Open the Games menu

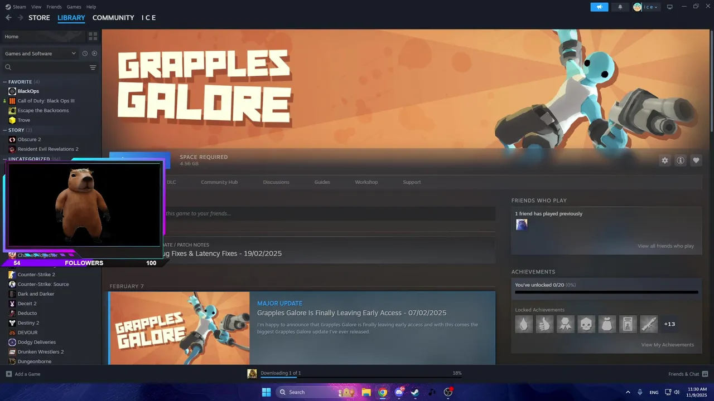(74, 7)
